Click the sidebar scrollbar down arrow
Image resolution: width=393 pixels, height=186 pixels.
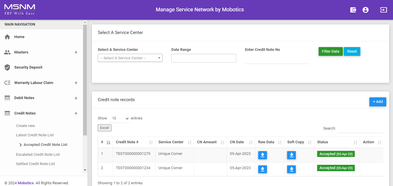85,170
